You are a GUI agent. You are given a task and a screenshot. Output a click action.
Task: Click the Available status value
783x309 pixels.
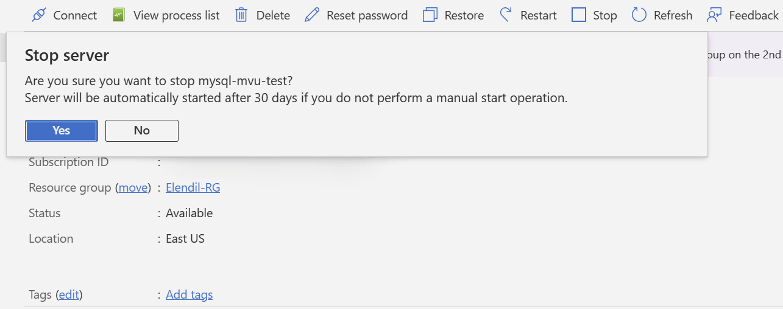coord(190,214)
